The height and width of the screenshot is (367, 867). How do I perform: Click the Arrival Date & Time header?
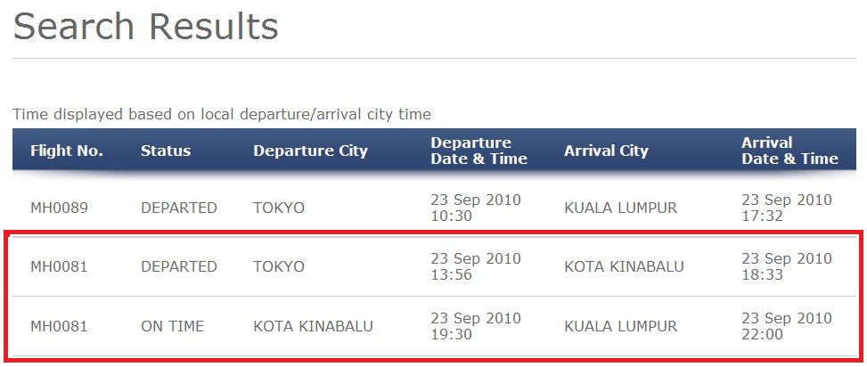[x=790, y=151]
